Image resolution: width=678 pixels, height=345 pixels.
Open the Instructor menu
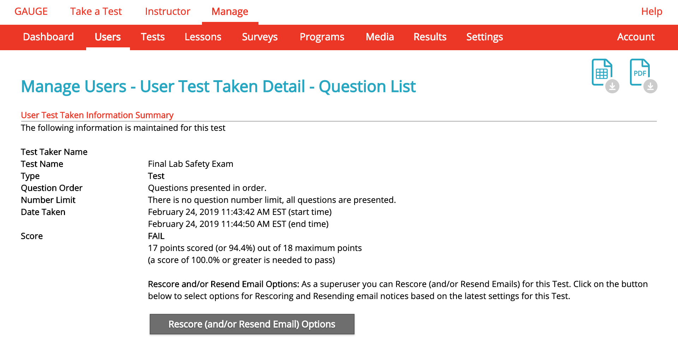point(167,11)
